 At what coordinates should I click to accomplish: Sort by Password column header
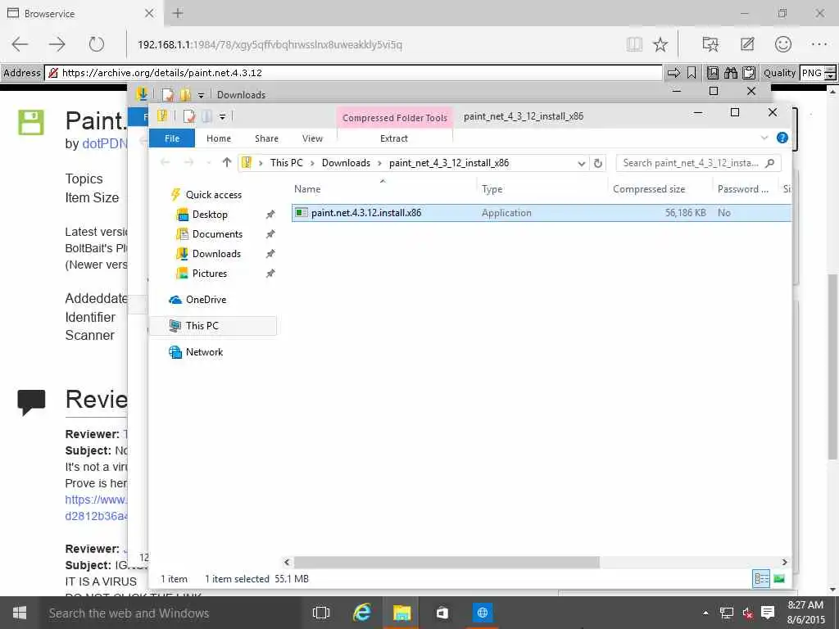pos(742,189)
